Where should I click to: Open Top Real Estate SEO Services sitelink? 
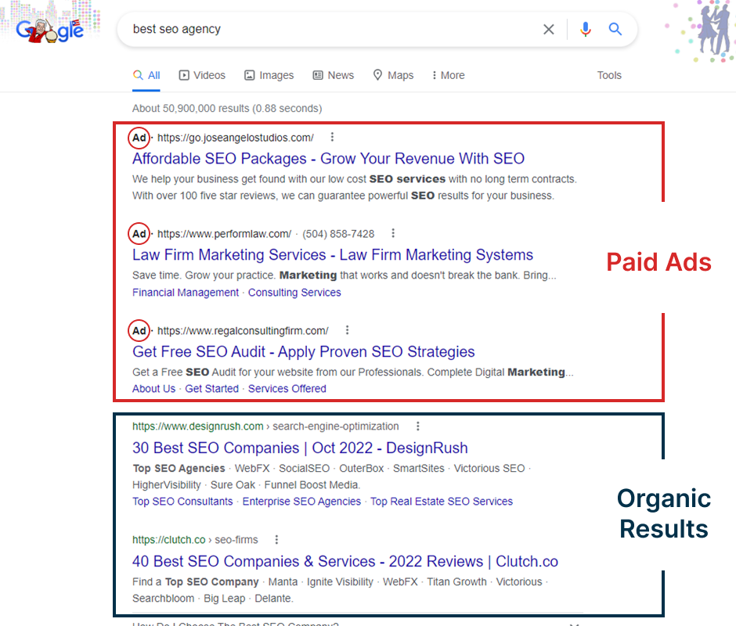tap(442, 501)
